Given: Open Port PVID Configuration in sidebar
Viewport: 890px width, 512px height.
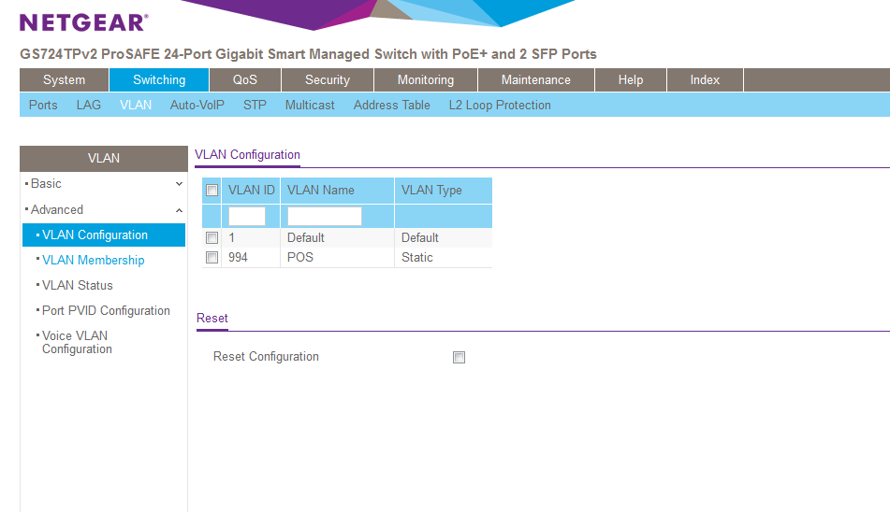Looking at the screenshot, I should tap(106, 311).
